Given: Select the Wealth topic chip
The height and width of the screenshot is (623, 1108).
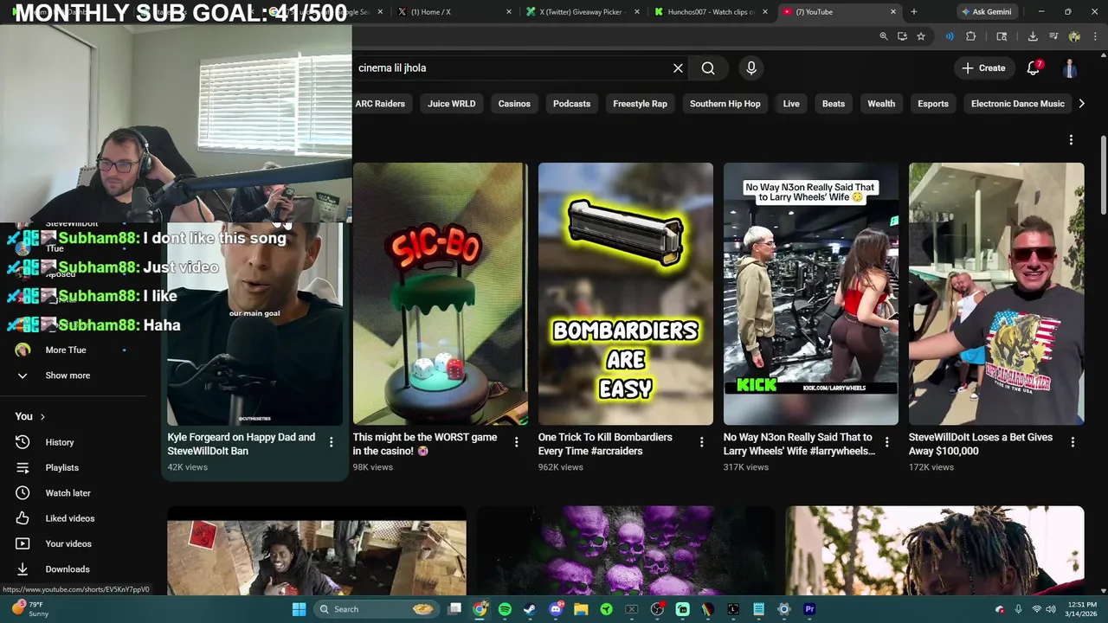Looking at the screenshot, I should [x=881, y=104].
